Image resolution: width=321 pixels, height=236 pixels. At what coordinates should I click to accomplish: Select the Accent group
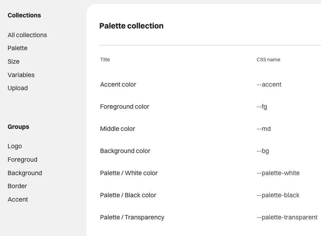click(18, 199)
